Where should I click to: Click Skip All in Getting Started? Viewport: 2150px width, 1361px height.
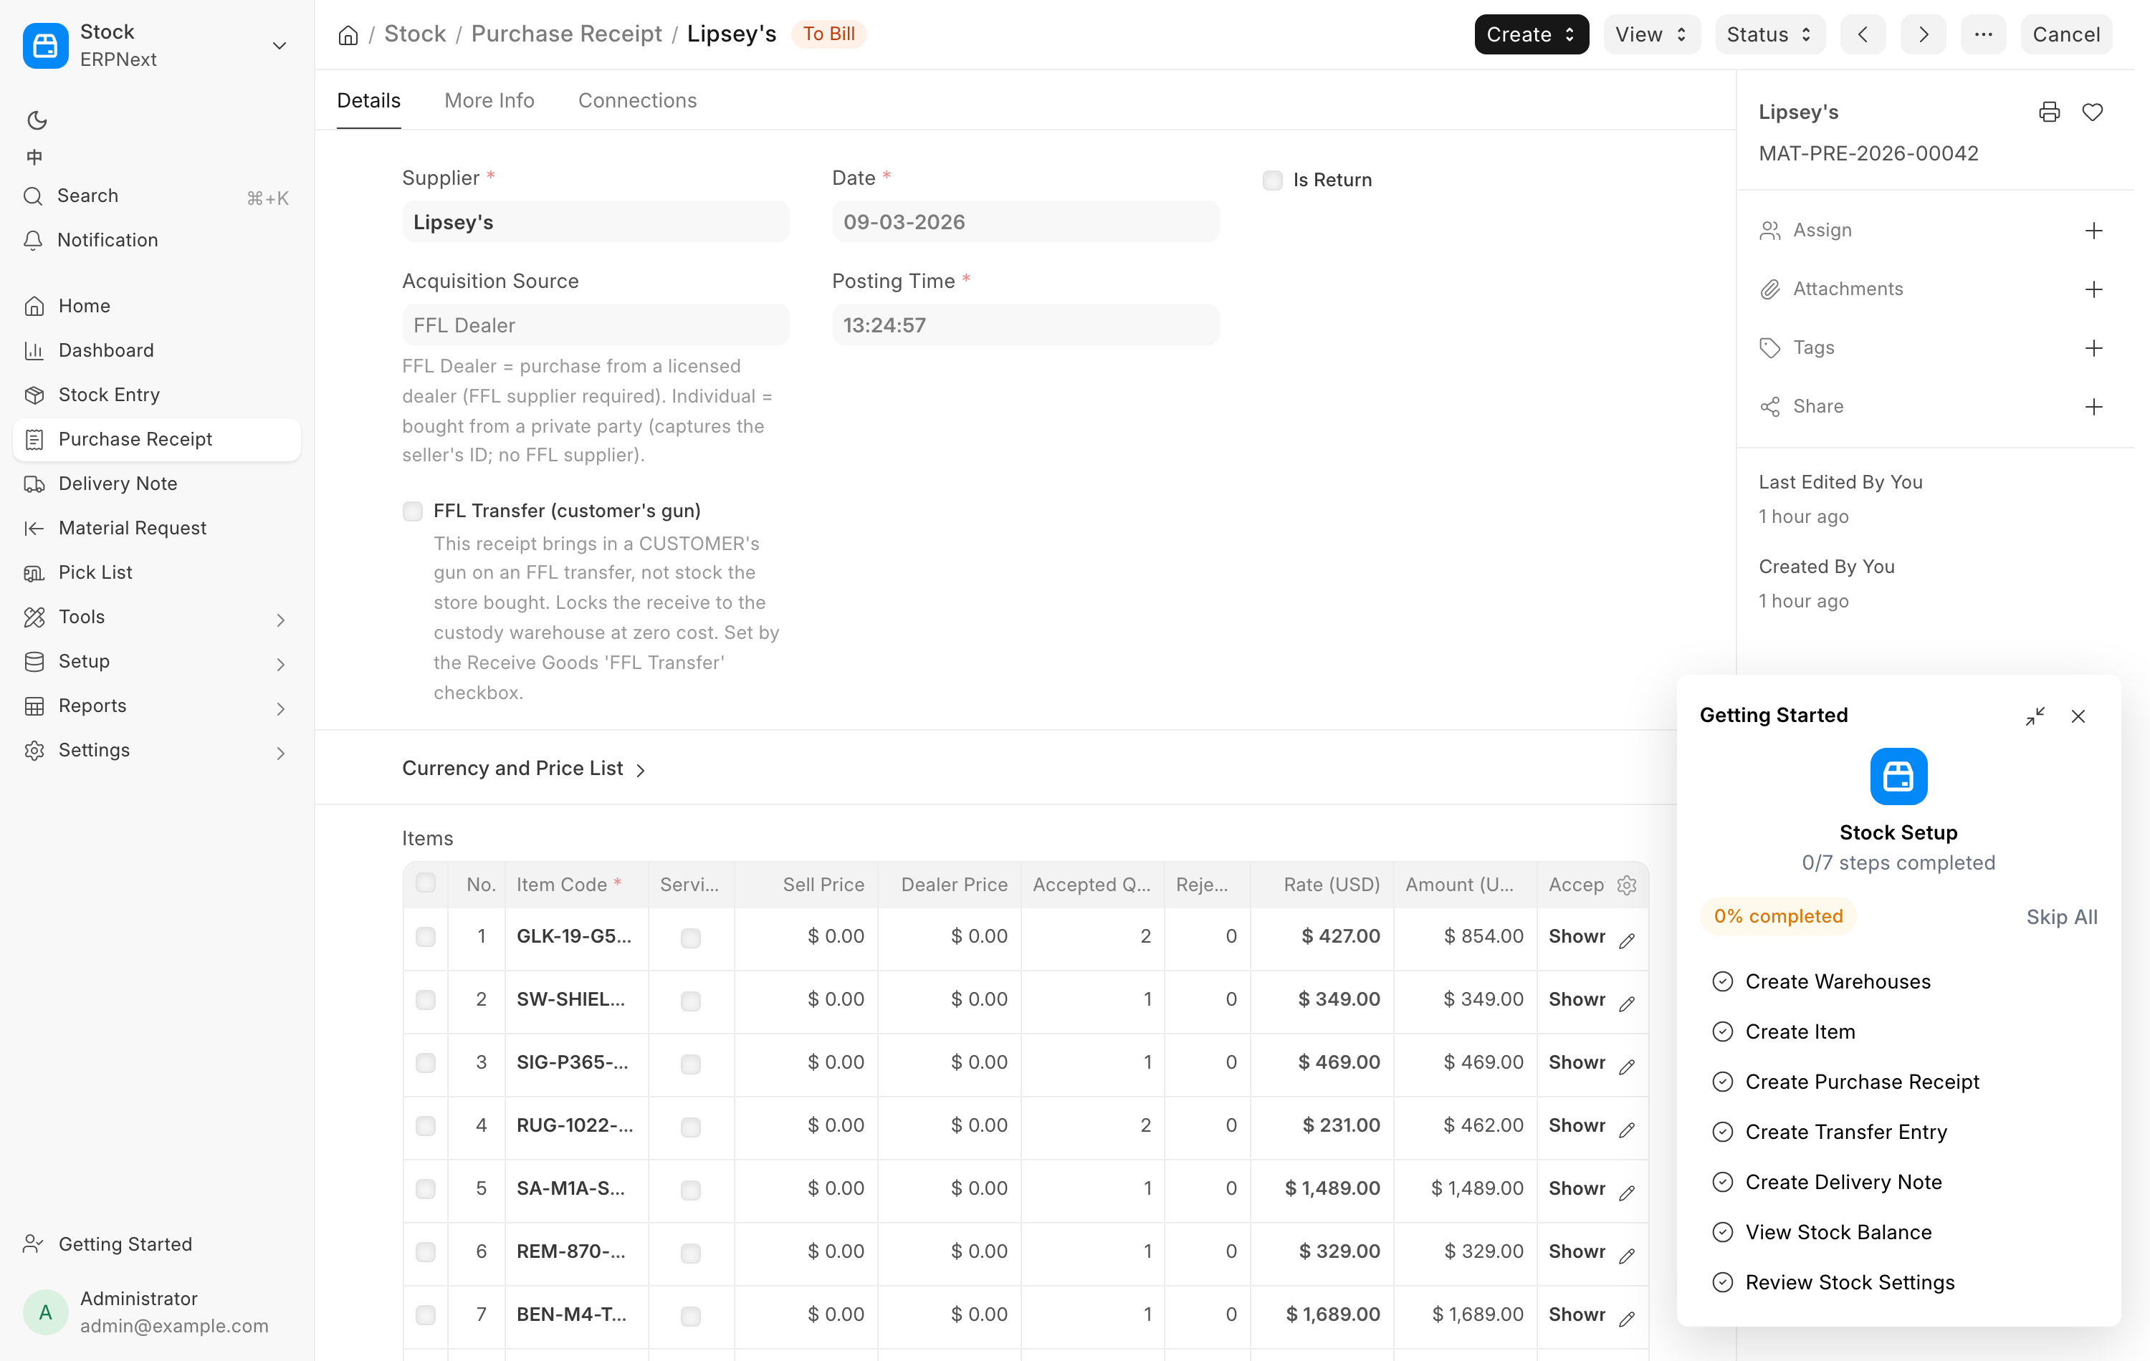click(x=2062, y=917)
